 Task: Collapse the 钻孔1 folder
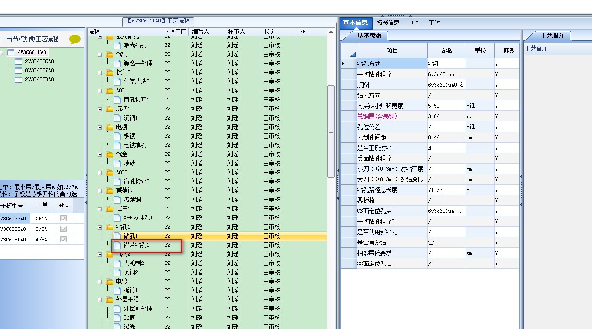tap(101, 227)
